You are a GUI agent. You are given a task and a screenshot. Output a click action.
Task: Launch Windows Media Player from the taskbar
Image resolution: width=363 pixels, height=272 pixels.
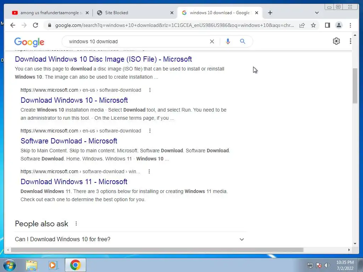[53, 265]
